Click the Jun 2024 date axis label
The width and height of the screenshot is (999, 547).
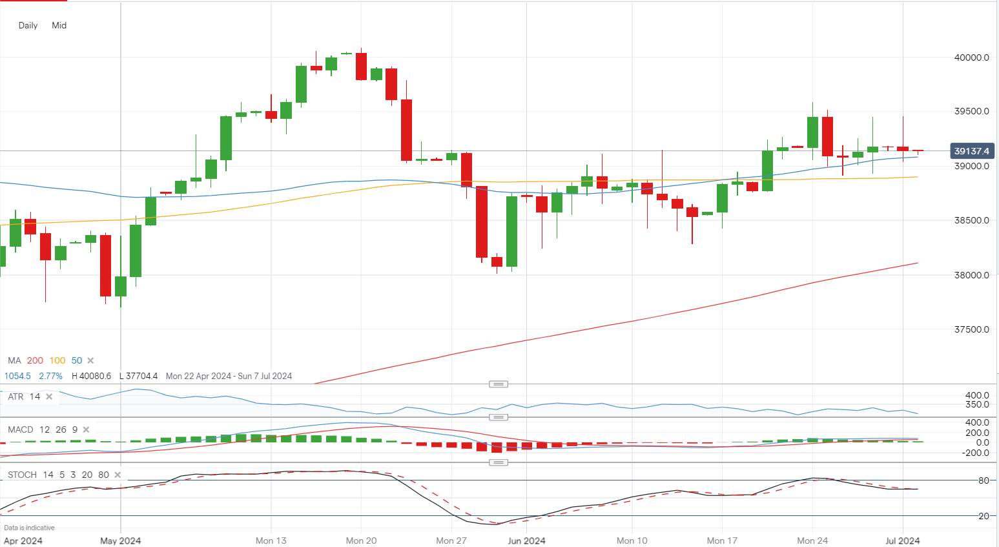[x=526, y=541]
